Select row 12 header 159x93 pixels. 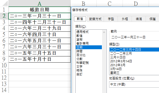(4, 78)
